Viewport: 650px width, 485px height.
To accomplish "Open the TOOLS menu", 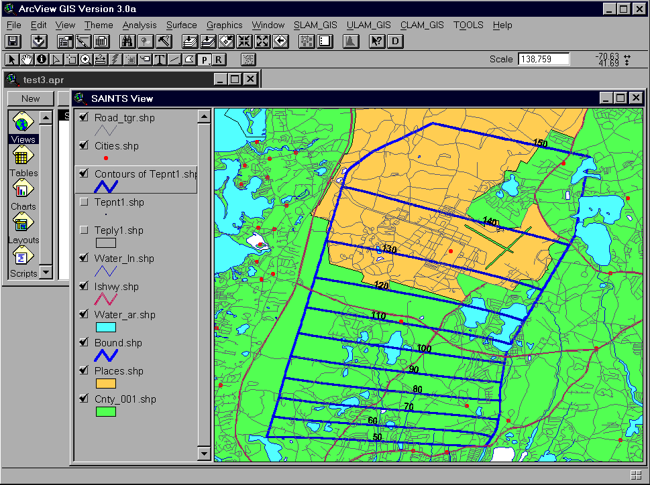I will [x=468, y=25].
